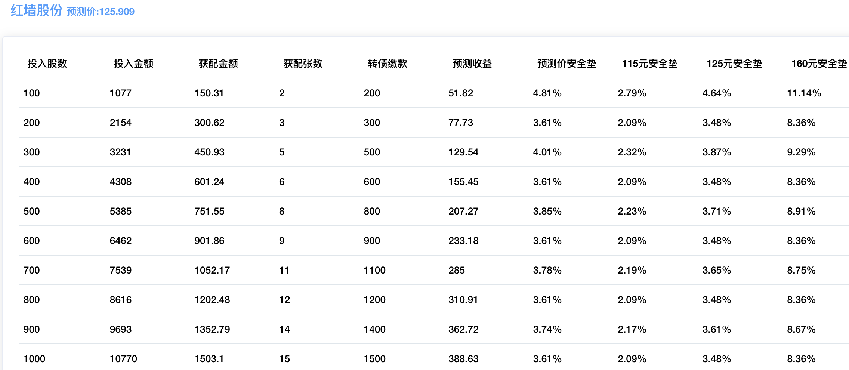Select the 3231 investment amount cell

click(120, 152)
